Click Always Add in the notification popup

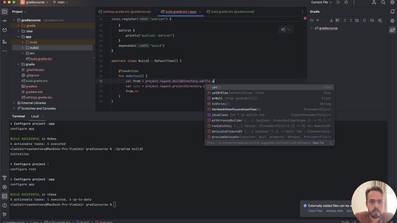tap(334, 211)
